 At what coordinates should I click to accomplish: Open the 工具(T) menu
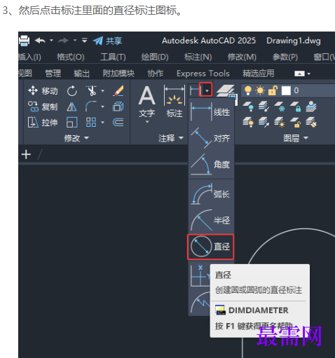113,57
